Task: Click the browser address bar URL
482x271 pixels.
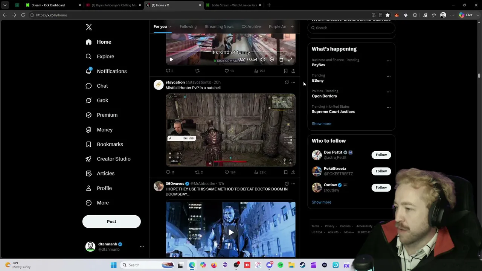Action: pyautogui.click(x=52, y=15)
